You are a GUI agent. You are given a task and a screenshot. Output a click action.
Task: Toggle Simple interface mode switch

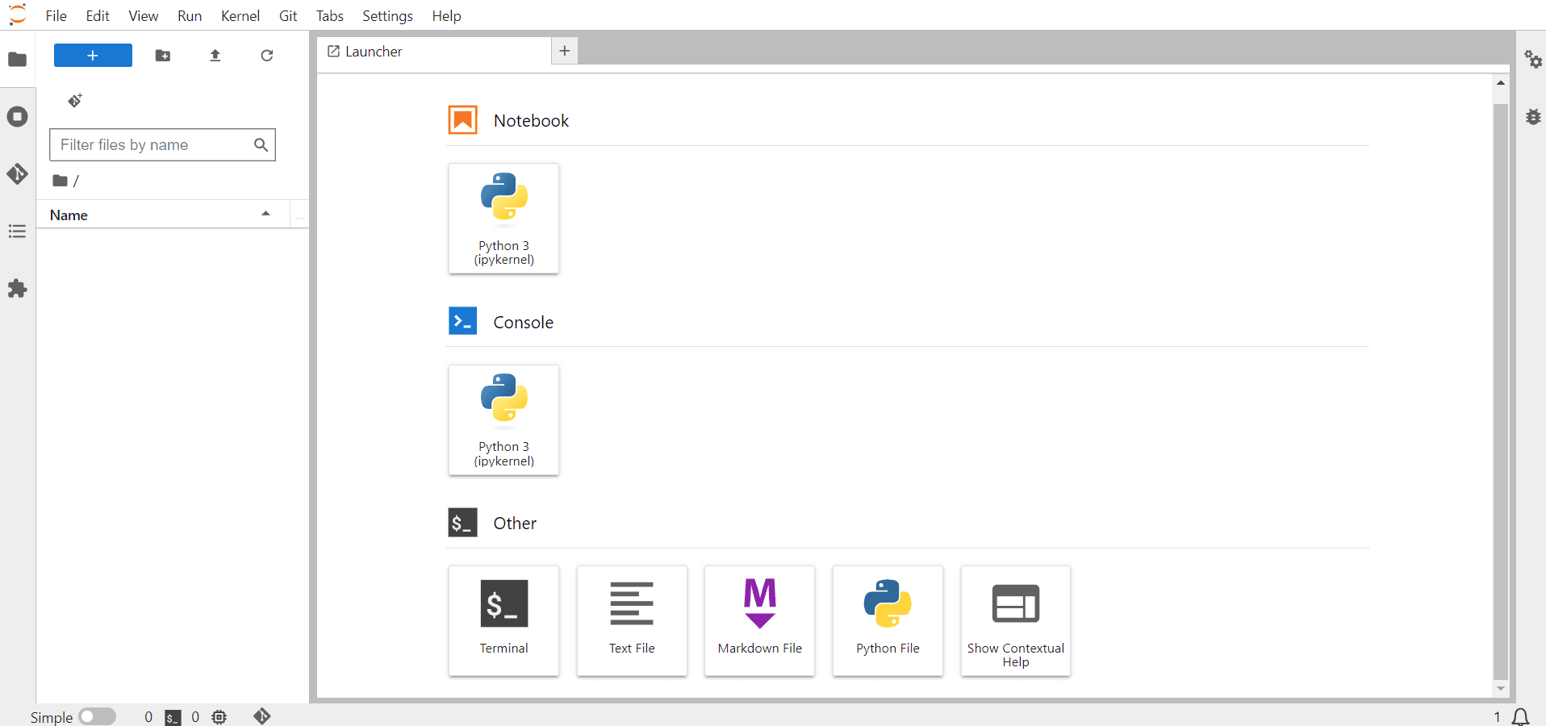pos(98,716)
